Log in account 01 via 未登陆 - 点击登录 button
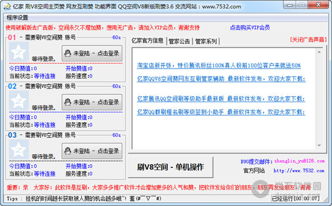The image size is (332, 206). tap(92, 53)
